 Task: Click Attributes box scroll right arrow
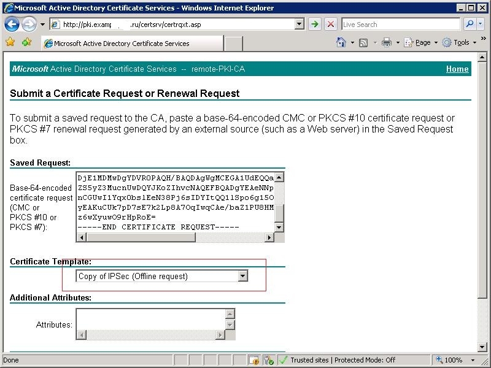pyautogui.click(x=220, y=335)
